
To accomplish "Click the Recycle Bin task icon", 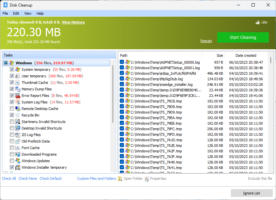I will (18, 115).
